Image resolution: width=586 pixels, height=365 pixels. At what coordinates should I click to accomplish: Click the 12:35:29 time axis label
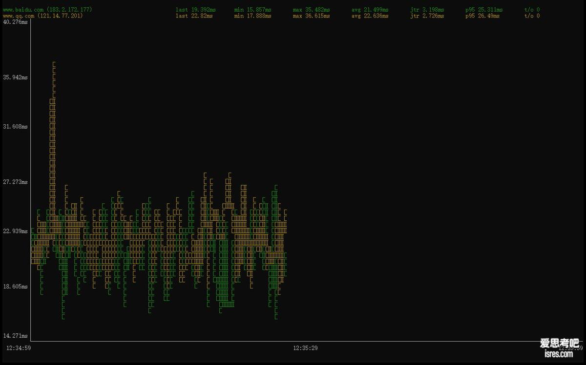pyautogui.click(x=305, y=348)
